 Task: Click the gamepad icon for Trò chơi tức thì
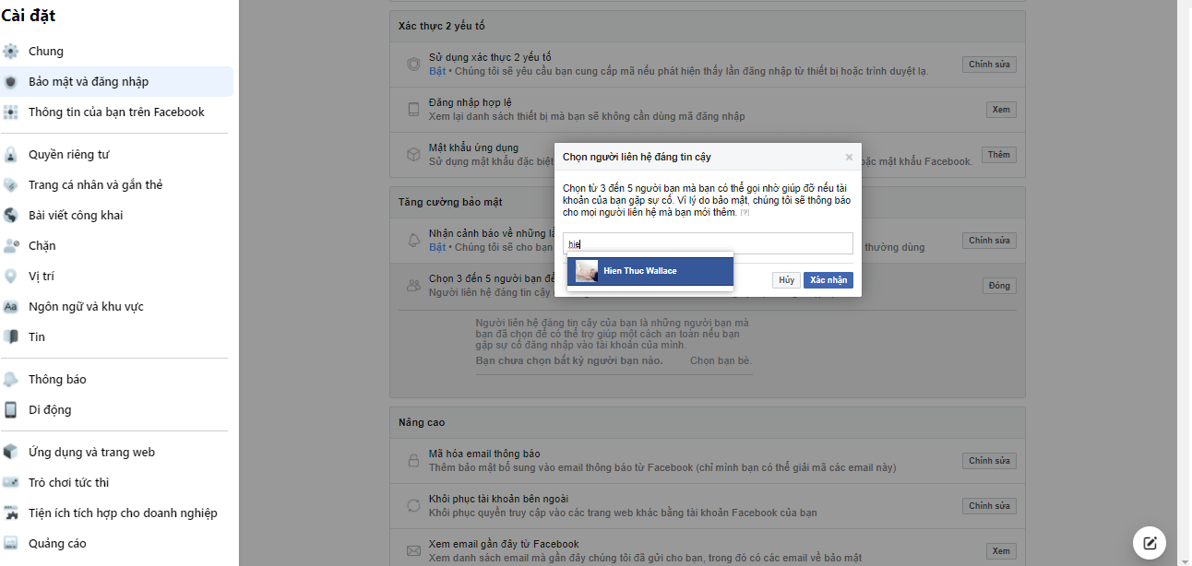point(10,483)
